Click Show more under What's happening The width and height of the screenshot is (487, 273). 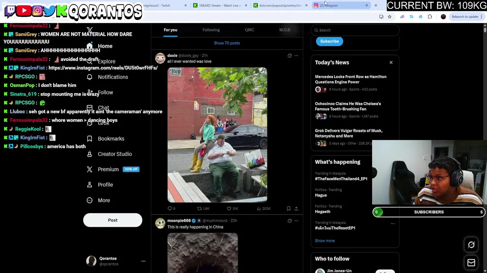tap(325, 241)
